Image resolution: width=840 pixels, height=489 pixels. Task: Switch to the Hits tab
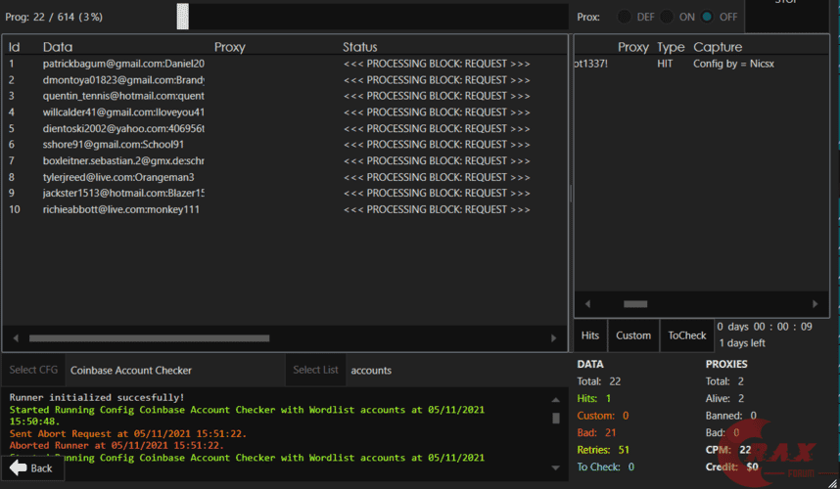(x=590, y=335)
